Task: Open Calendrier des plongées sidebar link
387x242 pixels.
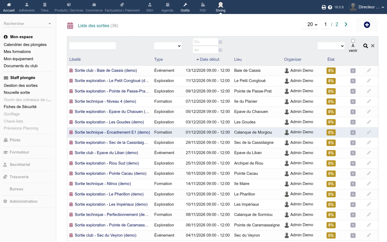Action: (25, 45)
